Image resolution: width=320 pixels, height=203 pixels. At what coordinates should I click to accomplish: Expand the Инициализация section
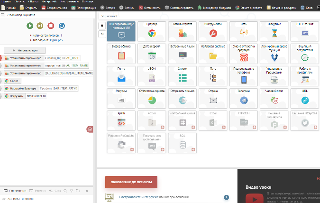[25, 50]
